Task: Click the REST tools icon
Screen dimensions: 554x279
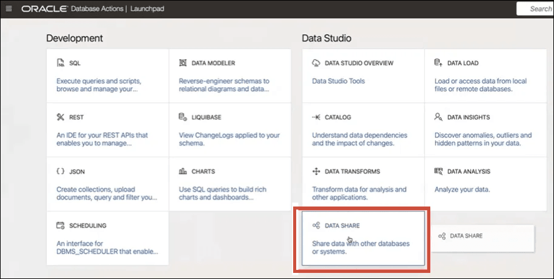Action: (x=60, y=117)
